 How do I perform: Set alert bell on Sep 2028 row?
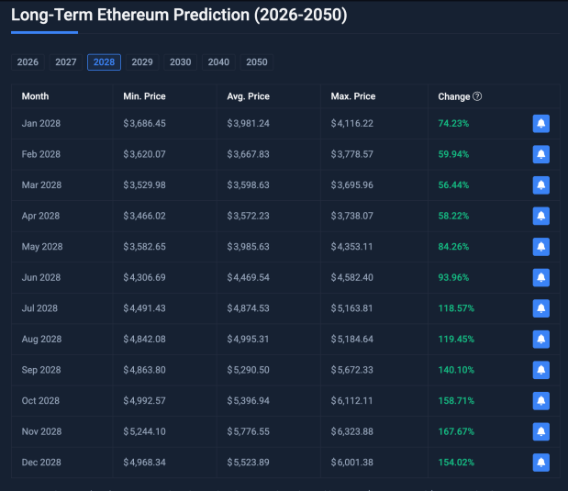point(540,370)
